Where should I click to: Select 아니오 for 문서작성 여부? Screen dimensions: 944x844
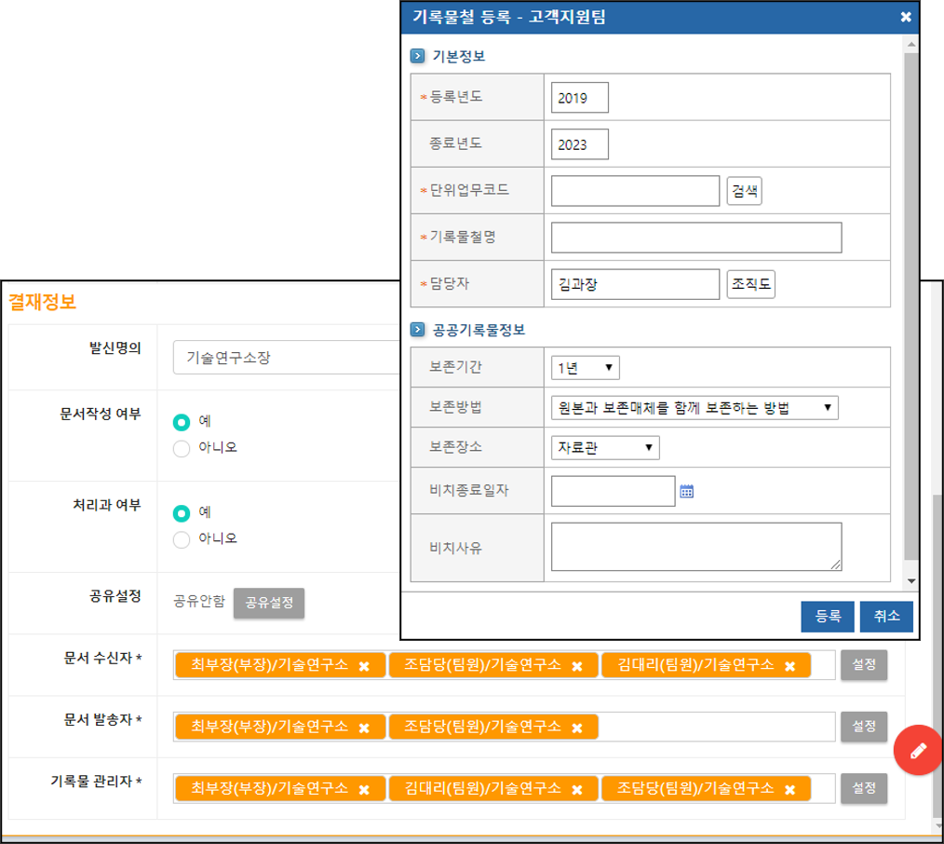tap(182, 448)
